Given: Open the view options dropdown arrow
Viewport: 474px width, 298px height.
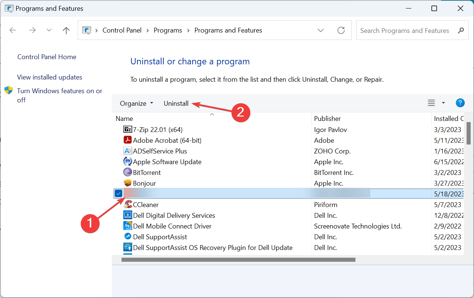Looking at the screenshot, I should [443, 103].
